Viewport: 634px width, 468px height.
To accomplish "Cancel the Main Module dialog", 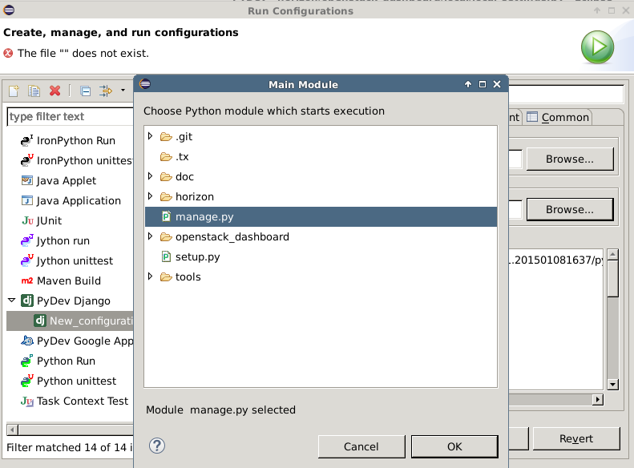I will coord(361,446).
